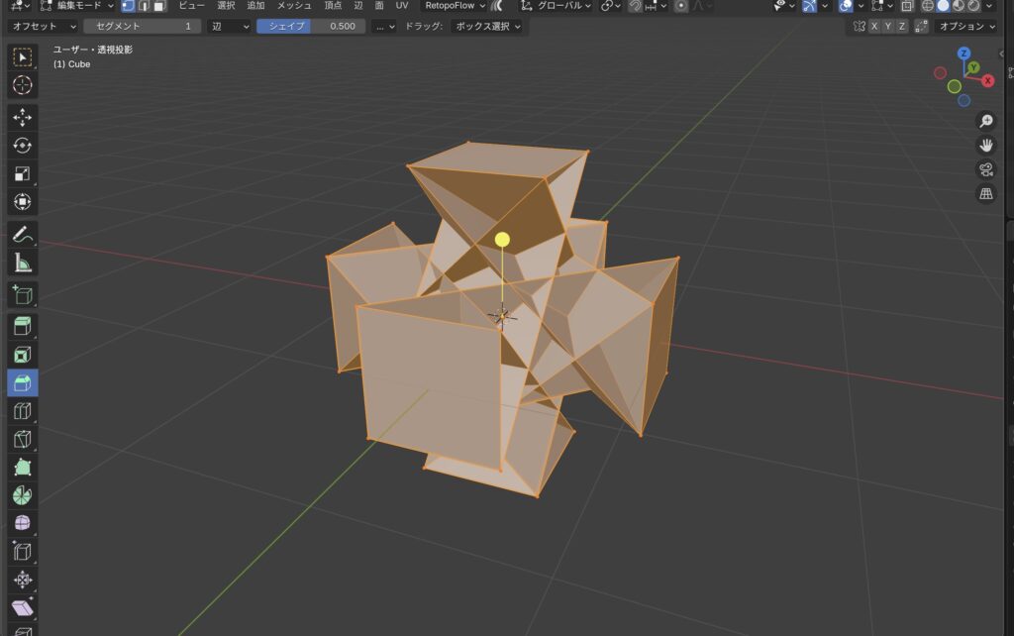Viewport: 1014px width, 636px height.
Task: Open the グローバル orientation dropdown
Action: (x=557, y=6)
